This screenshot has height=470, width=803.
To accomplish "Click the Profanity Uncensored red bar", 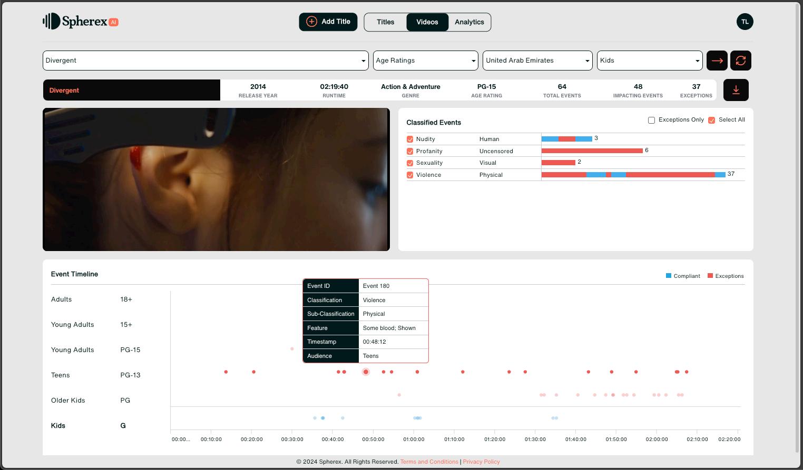I will (x=592, y=151).
